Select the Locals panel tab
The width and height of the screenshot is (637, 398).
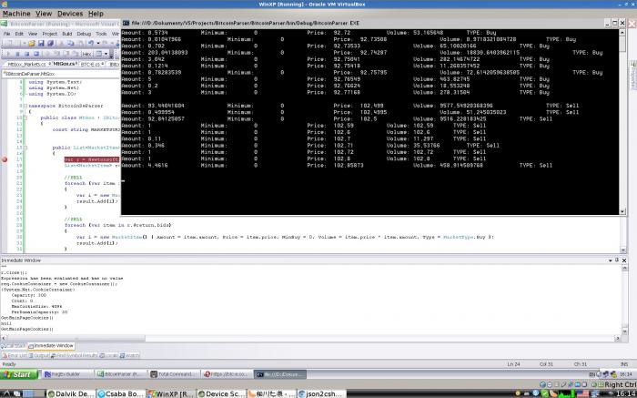[x=108, y=355]
